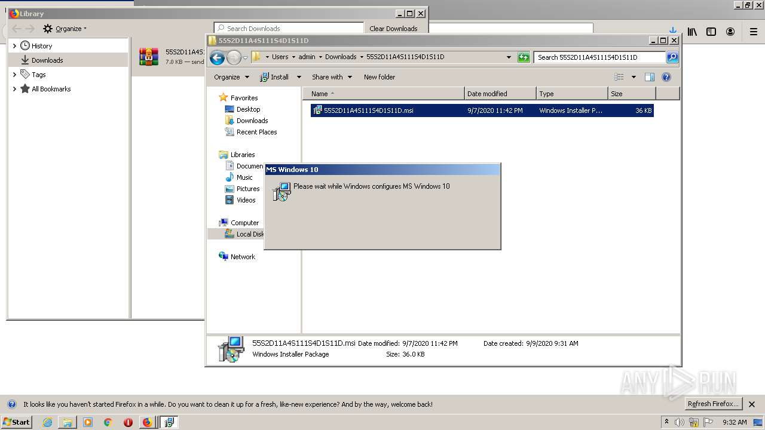Image resolution: width=765 pixels, height=430 pixels.
Task: Toggle the preview pane icon
Action: tap(650, 77)
